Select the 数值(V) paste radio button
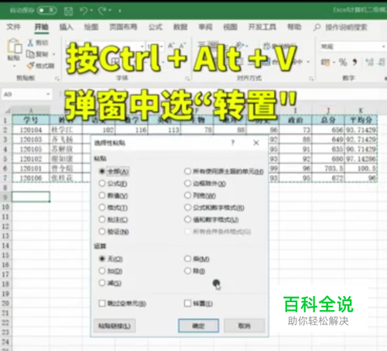This screenshot has width=387, height=351. tap(102, 195)
